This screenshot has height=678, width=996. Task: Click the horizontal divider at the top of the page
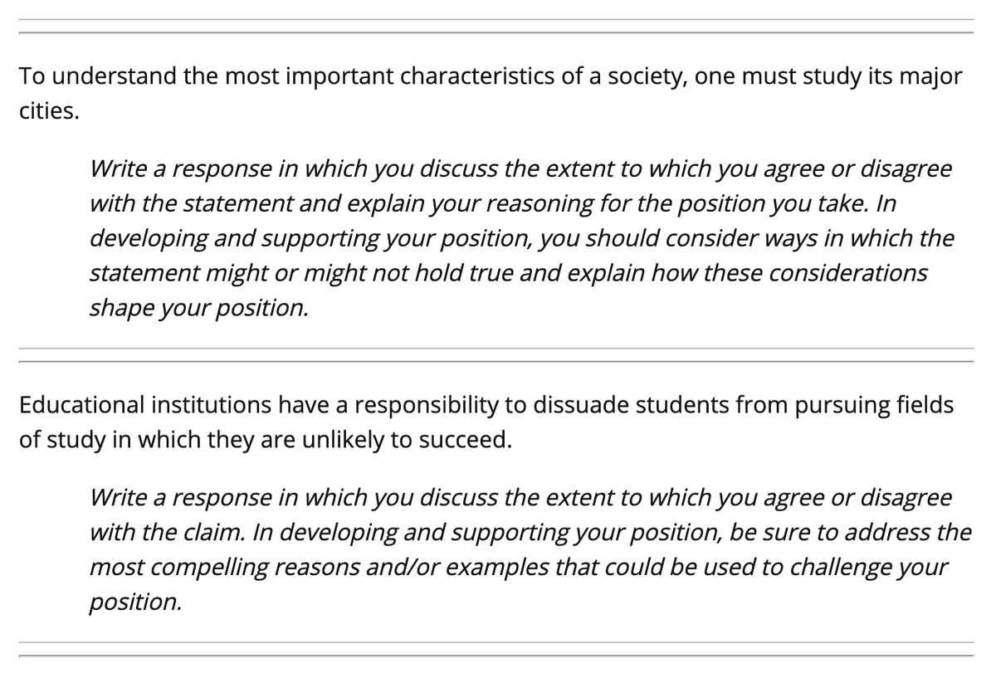tap(496, 26)
